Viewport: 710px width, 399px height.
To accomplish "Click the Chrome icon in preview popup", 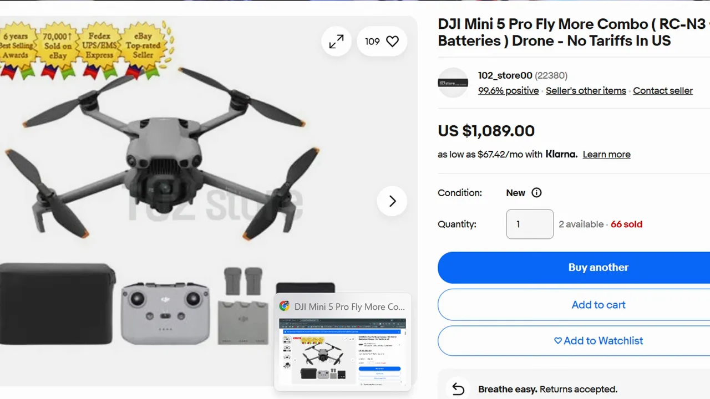I will [285, 306].
